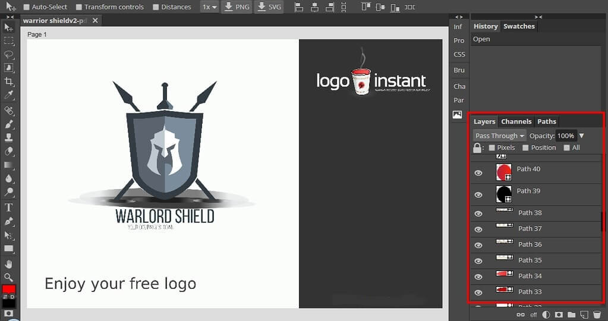Open the Layers tab
The height and width of the screenshot is (321, 608).
484,122
